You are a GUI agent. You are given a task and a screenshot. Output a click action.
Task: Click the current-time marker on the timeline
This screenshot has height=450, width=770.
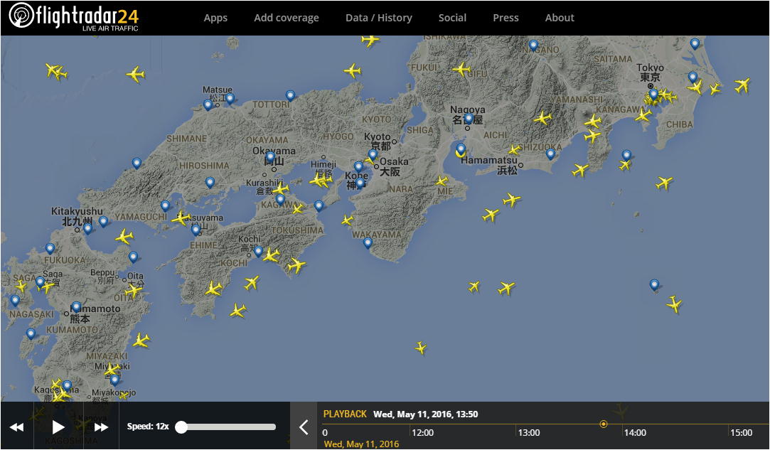[x=604, y=424]
